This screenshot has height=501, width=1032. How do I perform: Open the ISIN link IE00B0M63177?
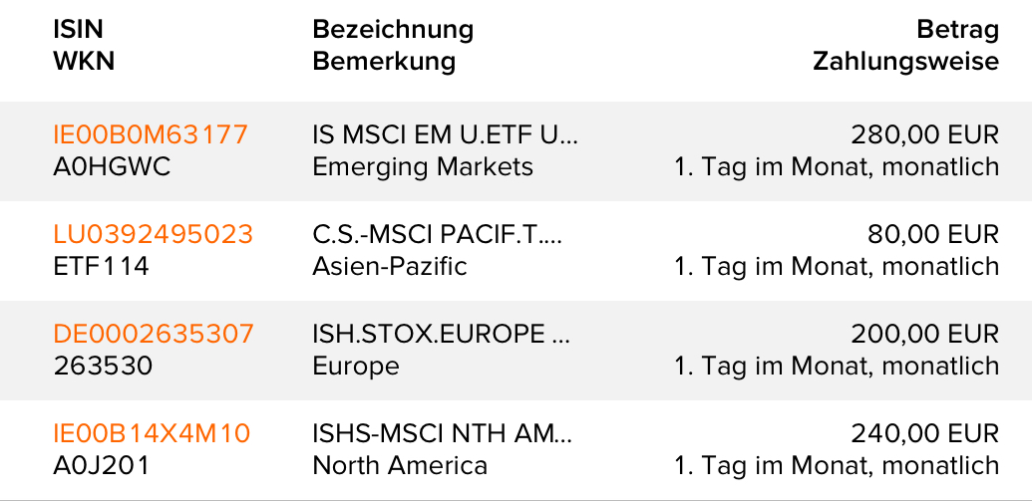pyautogui.click(x=151, y=134)
